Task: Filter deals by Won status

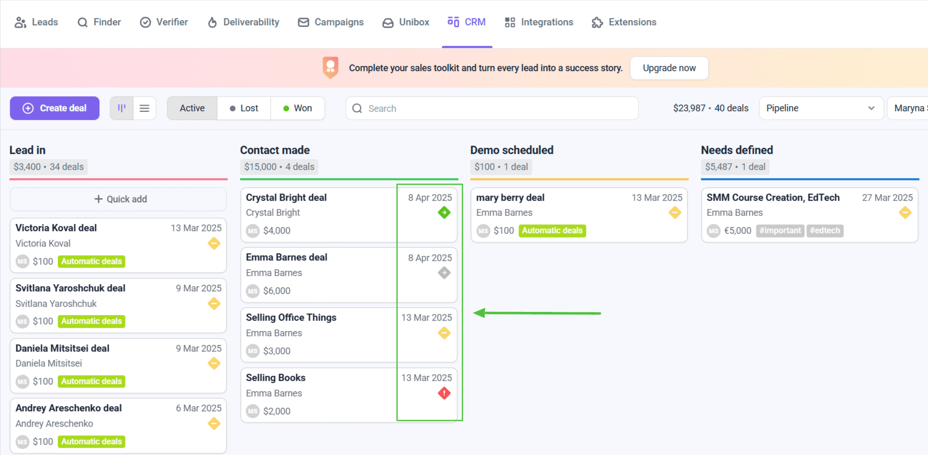Action: point(298,108)
